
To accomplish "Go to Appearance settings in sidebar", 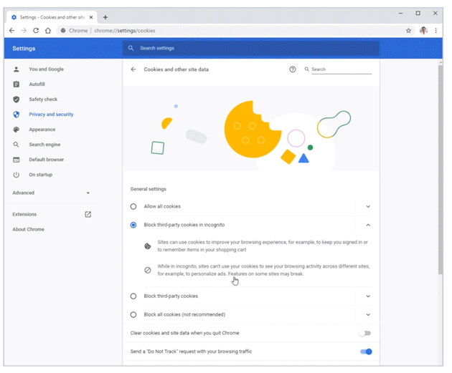I will (42, 130).
